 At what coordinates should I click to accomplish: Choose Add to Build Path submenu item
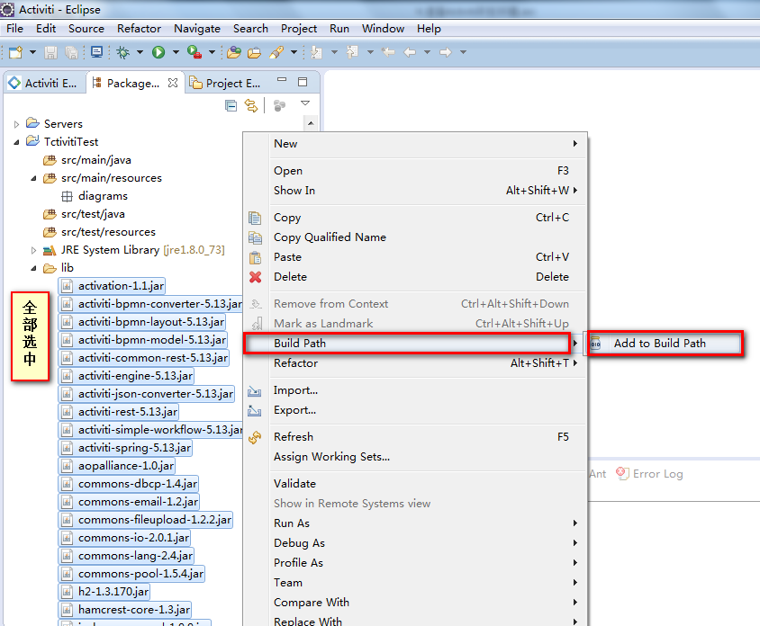coord(664,344)
